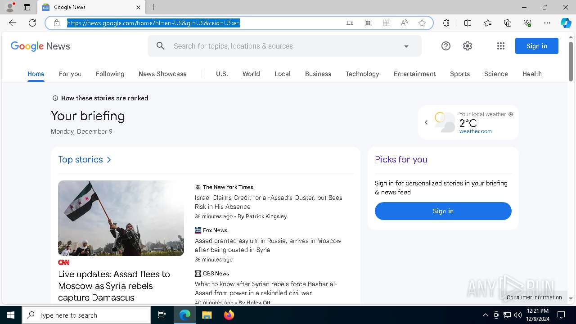The image size is (576, 324).
Task: Open the Google News logo
Action: coord(40,46)
